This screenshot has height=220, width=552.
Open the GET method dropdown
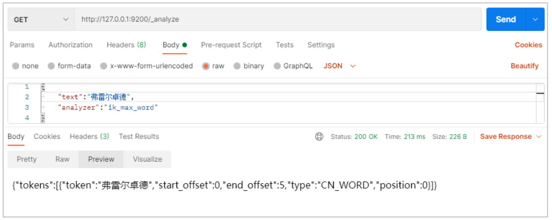click(x=41, y=20)
